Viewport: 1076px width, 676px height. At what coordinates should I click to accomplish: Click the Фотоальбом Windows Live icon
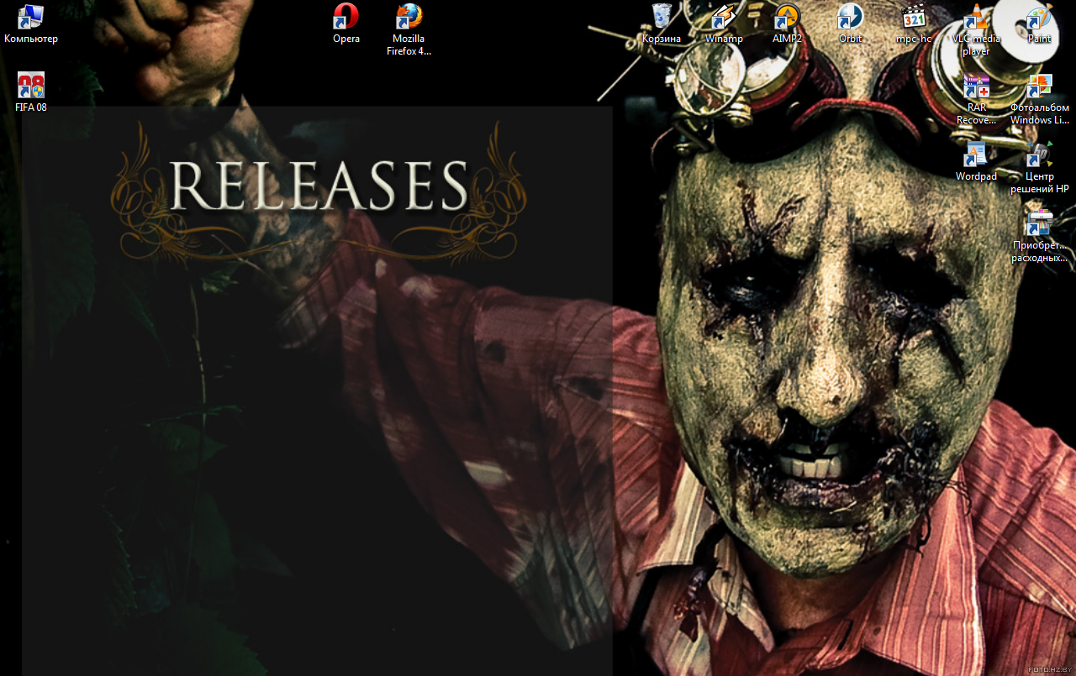pyautogui.click(x=1040, y=99)
